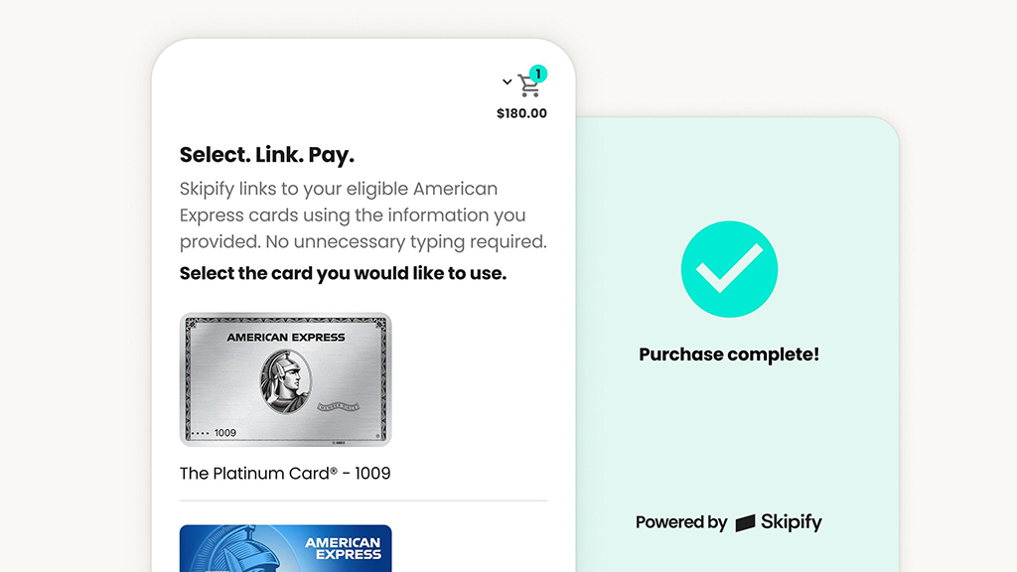Click the Select. Link. Pay. heading
The image size is (1017, 572).
tap(266, 155)
